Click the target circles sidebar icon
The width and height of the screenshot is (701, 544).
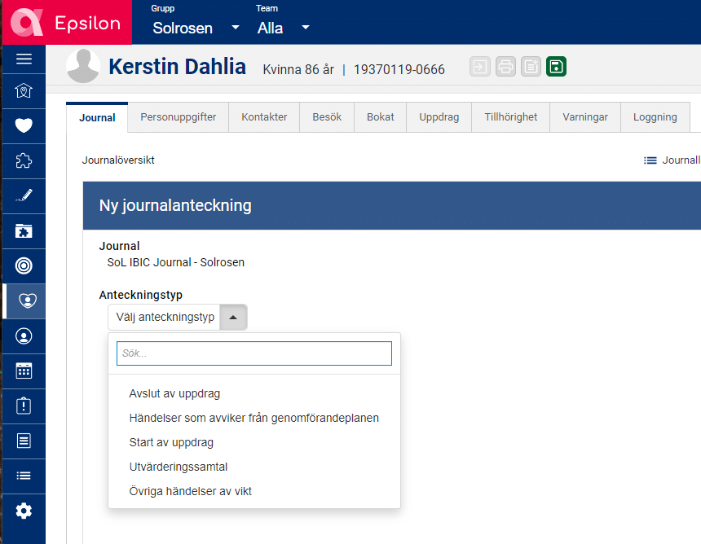click(x=24, y=265)
